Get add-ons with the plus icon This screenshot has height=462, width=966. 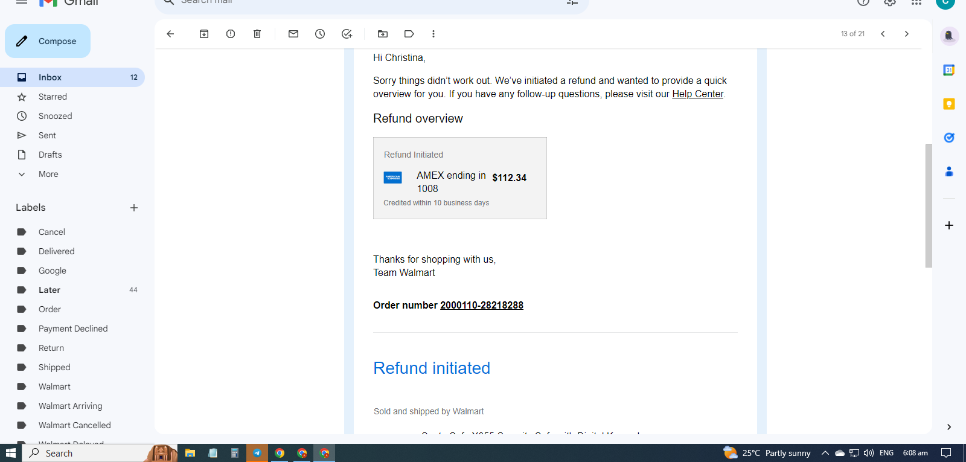(949, 225)
